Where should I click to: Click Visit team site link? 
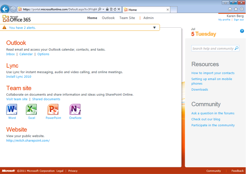click(x=17, y=99)
